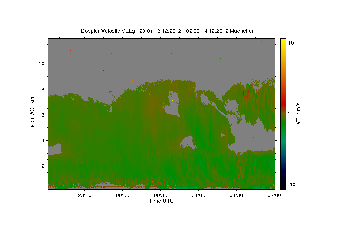Click the black bottom of the colorbar
This screenshot has width=340, height=227.
[283, 186]
